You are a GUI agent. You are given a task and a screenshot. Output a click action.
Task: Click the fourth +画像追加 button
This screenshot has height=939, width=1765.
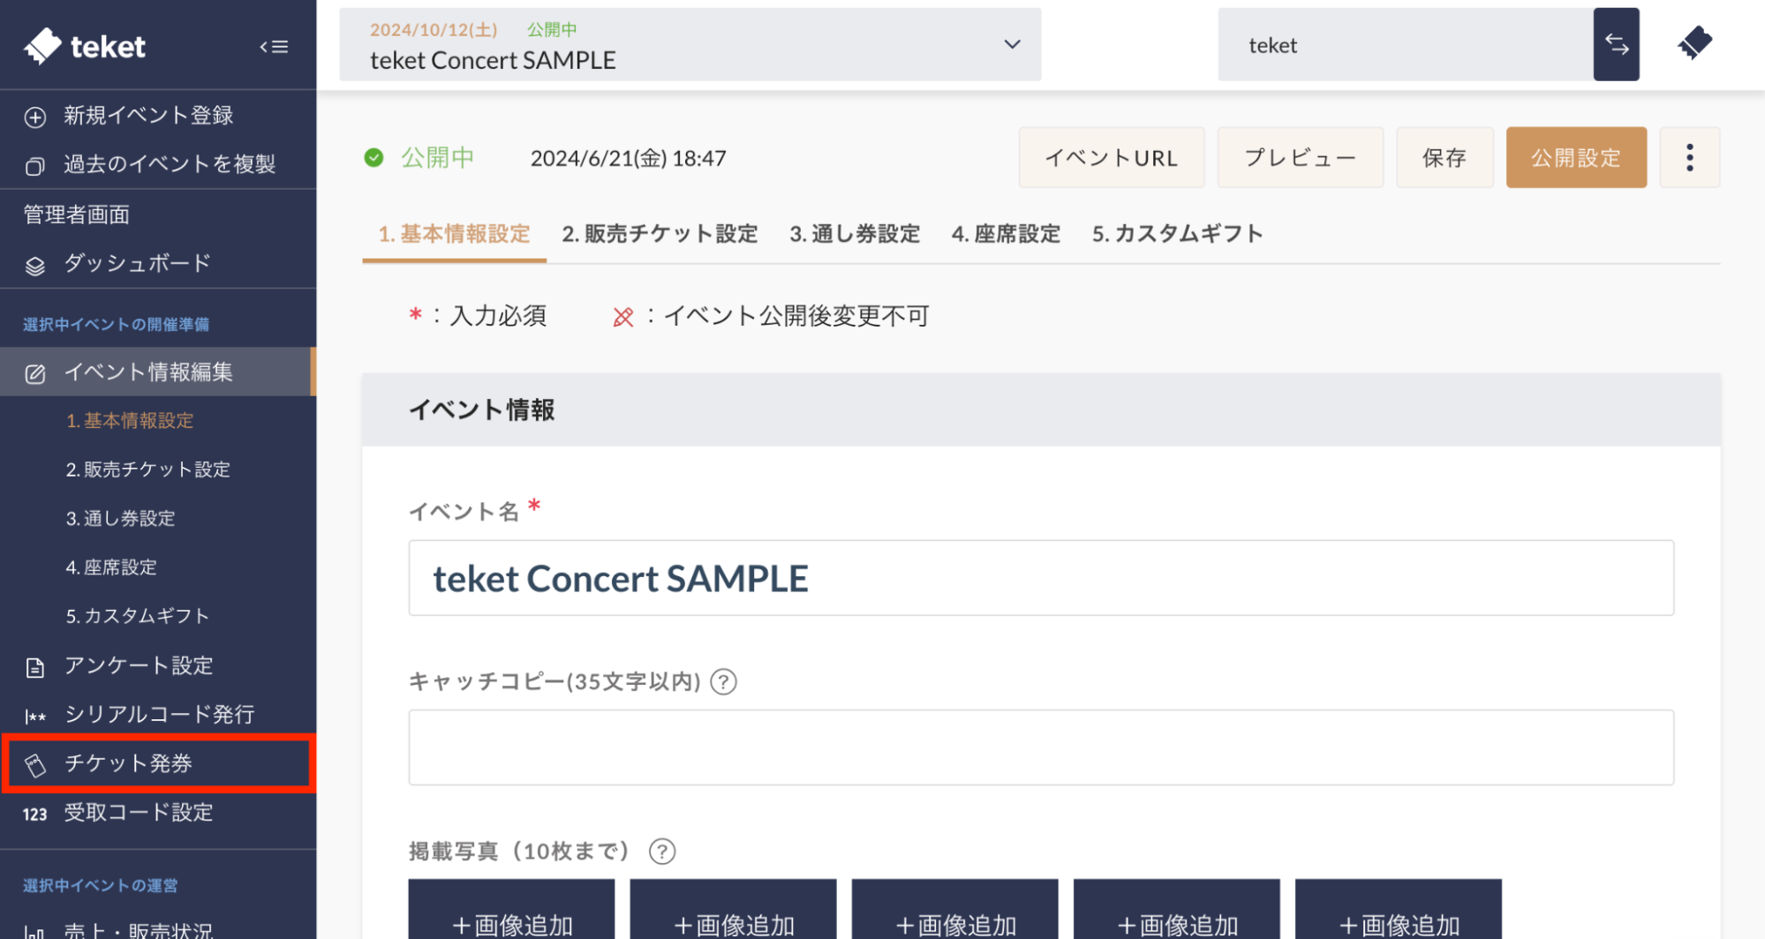coord(1176,909)
